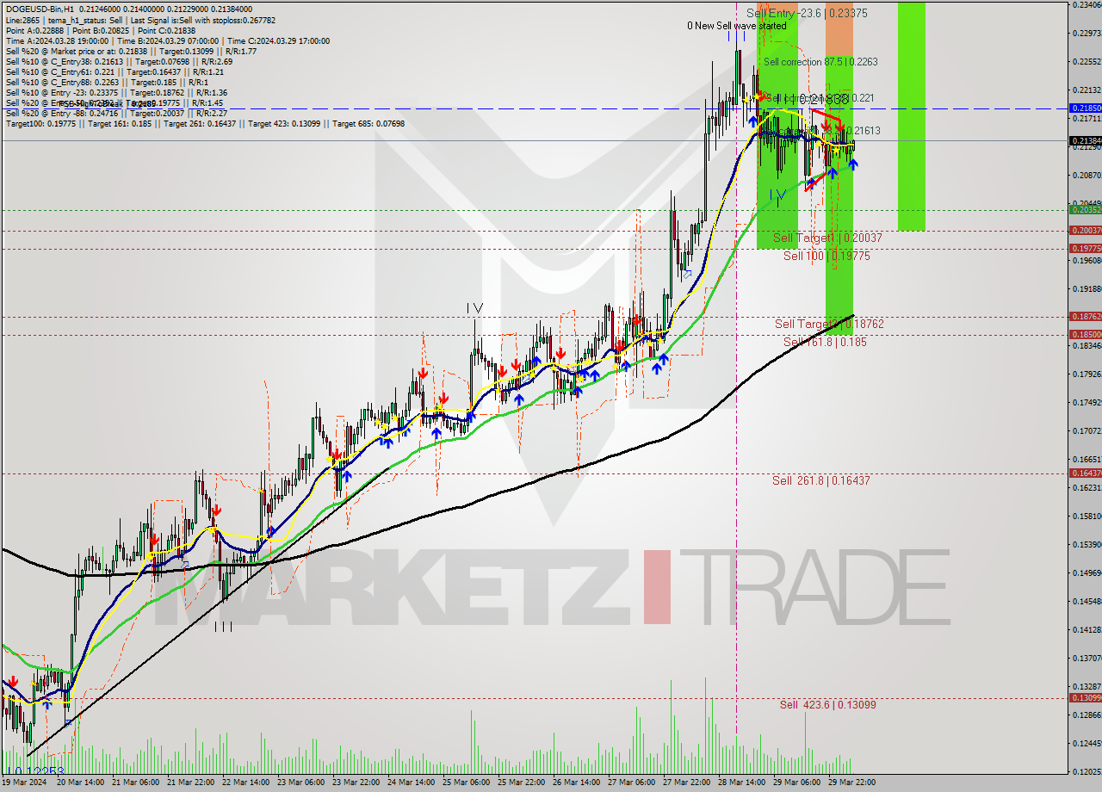The width and height of the screenshot is (1102, 792).
Task: Click the 'Sell Entry -23.6 | 0.23375' label
Action: coord(807,13)
